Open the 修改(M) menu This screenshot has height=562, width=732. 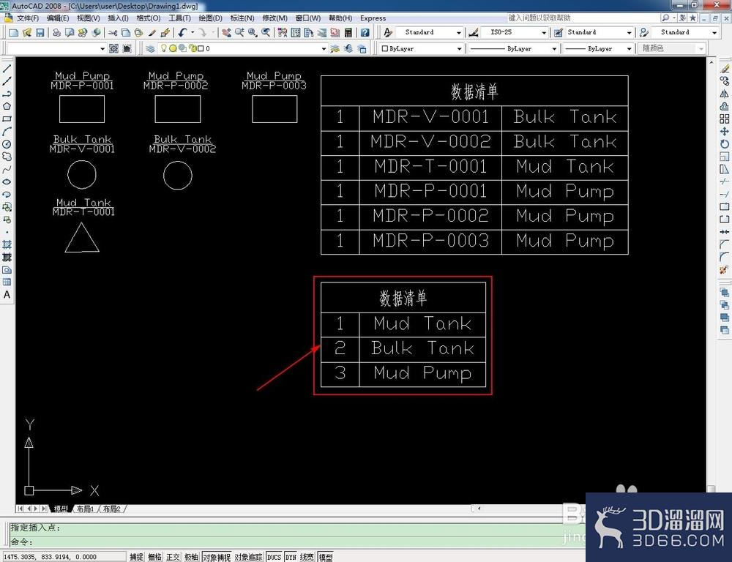274,18
